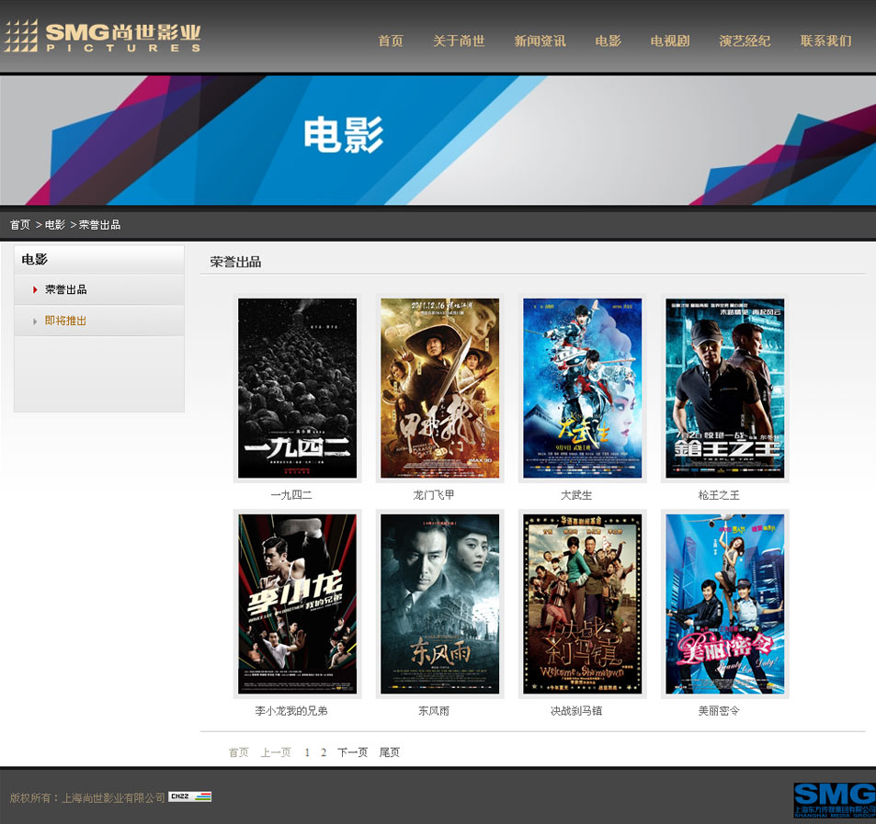Click the 枪王之王 title link
The height and width of the screenshot is (824, 876).
click(x=719, y=495)
